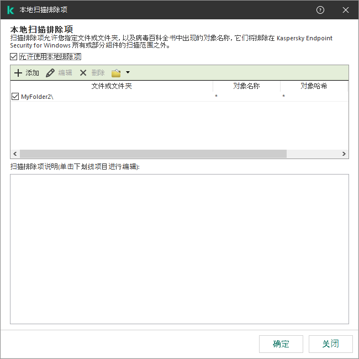Click the 添加 label in the toolbar
359x359 pixels.
click(32, 73)
